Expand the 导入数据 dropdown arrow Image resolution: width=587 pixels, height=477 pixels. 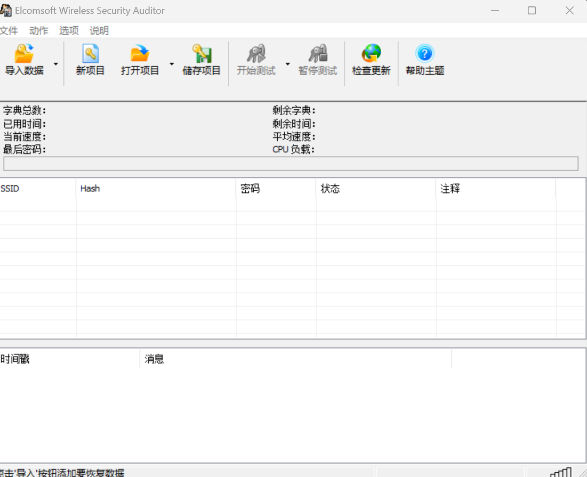[x=56, y=64]
